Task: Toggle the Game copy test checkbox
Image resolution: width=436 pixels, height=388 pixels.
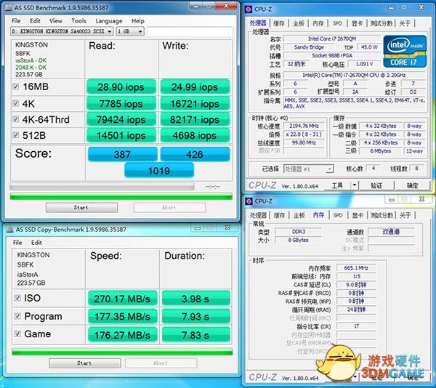Action: click(x=17, y=334)
